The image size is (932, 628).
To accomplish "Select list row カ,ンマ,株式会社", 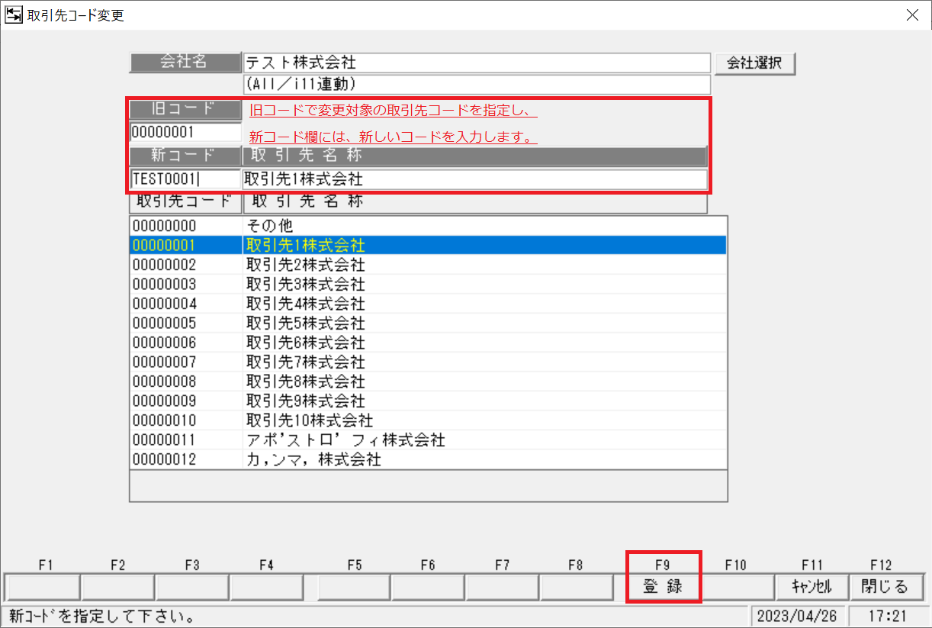I will 428,459.
